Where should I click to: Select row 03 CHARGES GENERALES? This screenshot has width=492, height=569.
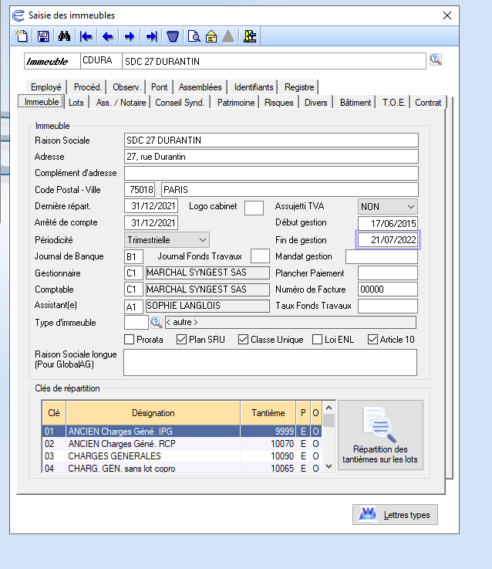click(182, 456)
